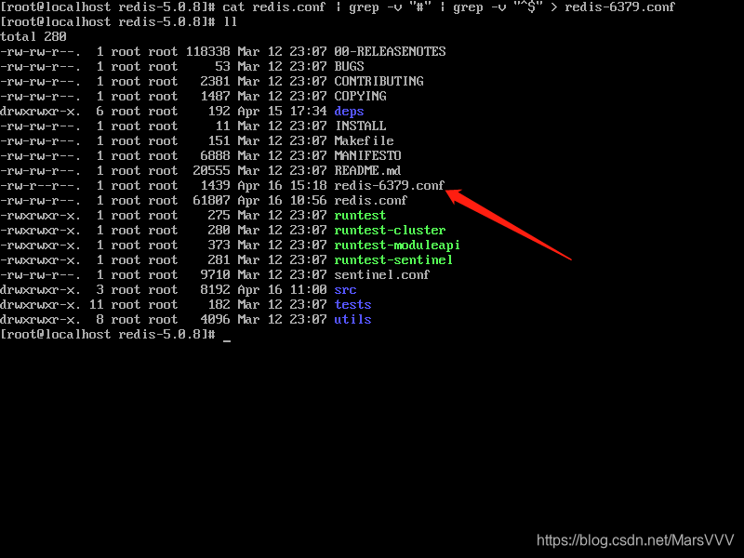Click the runtest-moduleapi executable name
Viewport: 744px width, 558px height.
point(397,246)
